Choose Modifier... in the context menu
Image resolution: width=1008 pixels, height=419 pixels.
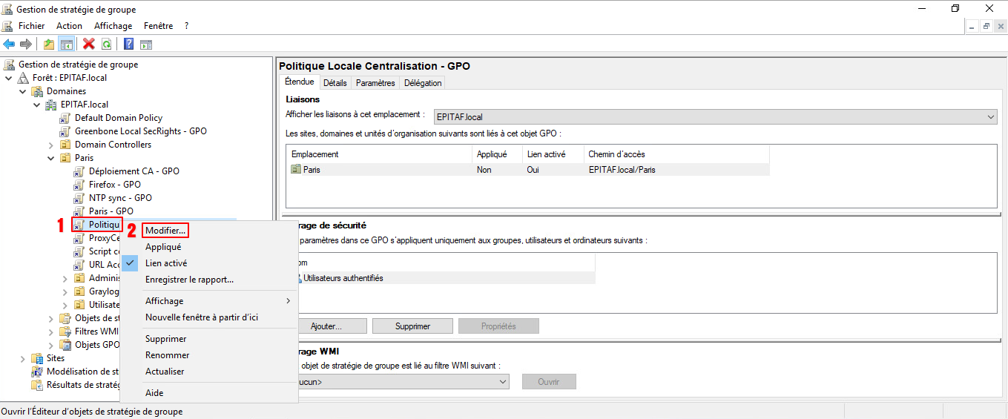(x=165, y=231)
